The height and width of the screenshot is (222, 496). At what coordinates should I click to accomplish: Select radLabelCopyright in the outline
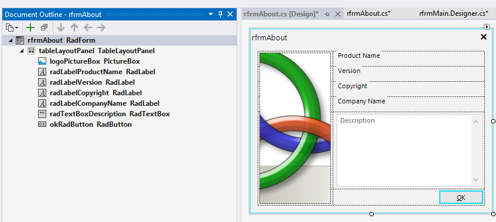coord(95,93)
